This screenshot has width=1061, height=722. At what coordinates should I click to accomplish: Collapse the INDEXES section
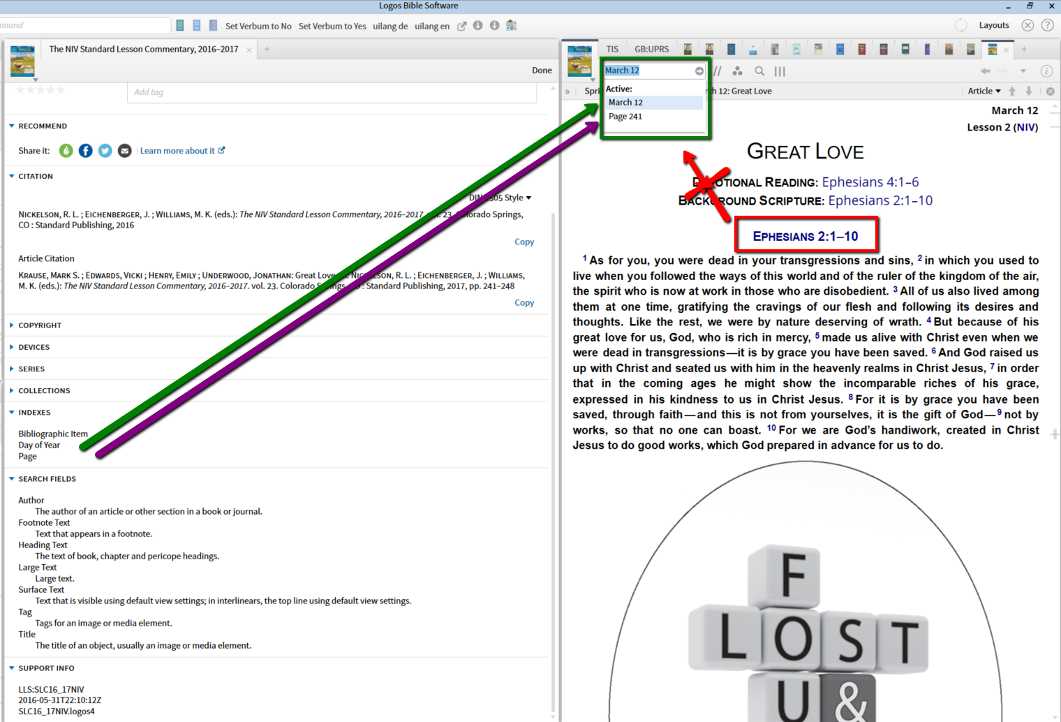tap(12, 413)
